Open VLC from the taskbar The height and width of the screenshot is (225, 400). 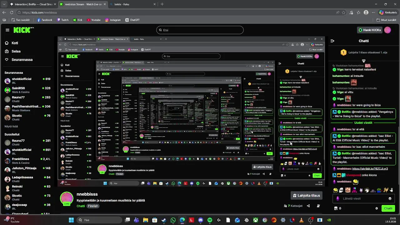pyautogui.click(x=302, y=220)
